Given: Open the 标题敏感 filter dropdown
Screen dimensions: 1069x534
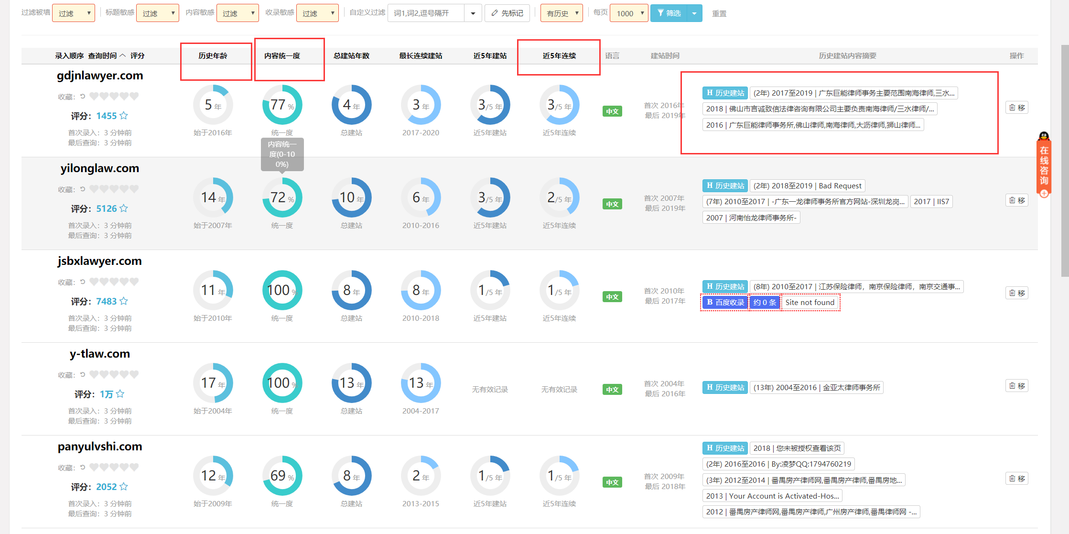Looking at the screenshot, I should [x=158, y=13].
